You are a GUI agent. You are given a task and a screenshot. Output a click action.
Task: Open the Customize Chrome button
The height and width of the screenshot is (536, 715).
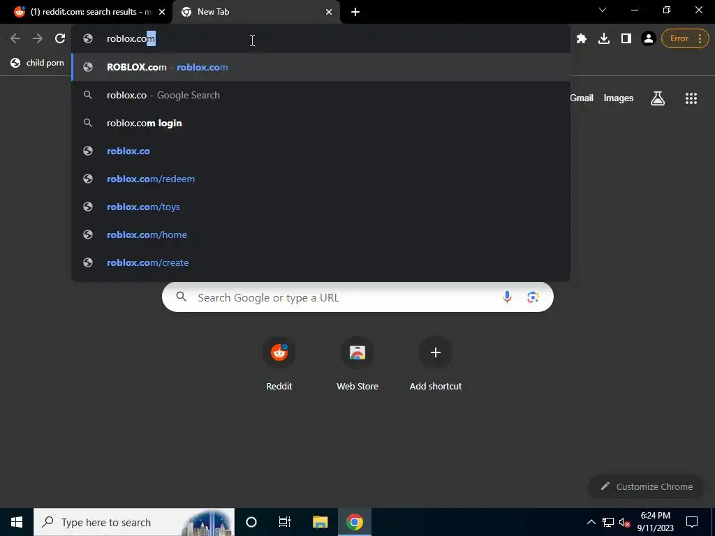pos(646,486)
